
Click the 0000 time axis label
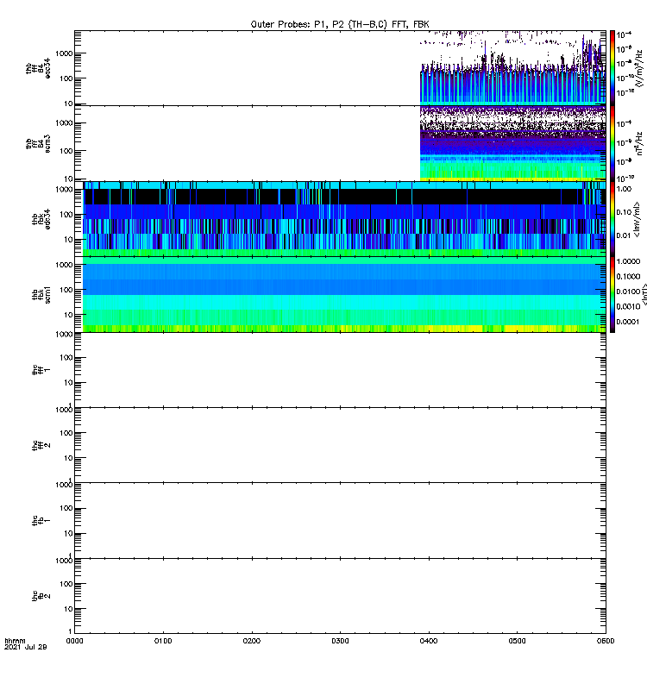(74, 641)
